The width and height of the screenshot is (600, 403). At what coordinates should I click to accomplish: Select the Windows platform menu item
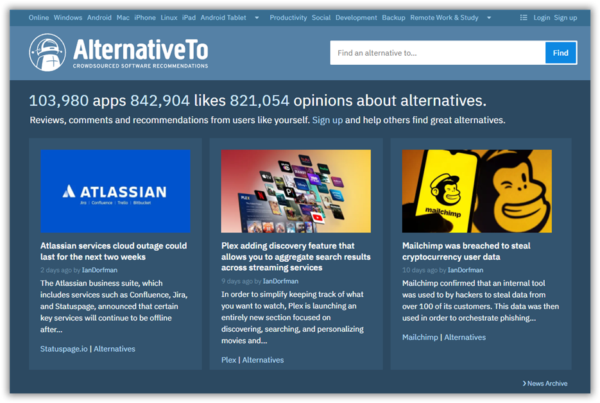[x=68, y=17]
